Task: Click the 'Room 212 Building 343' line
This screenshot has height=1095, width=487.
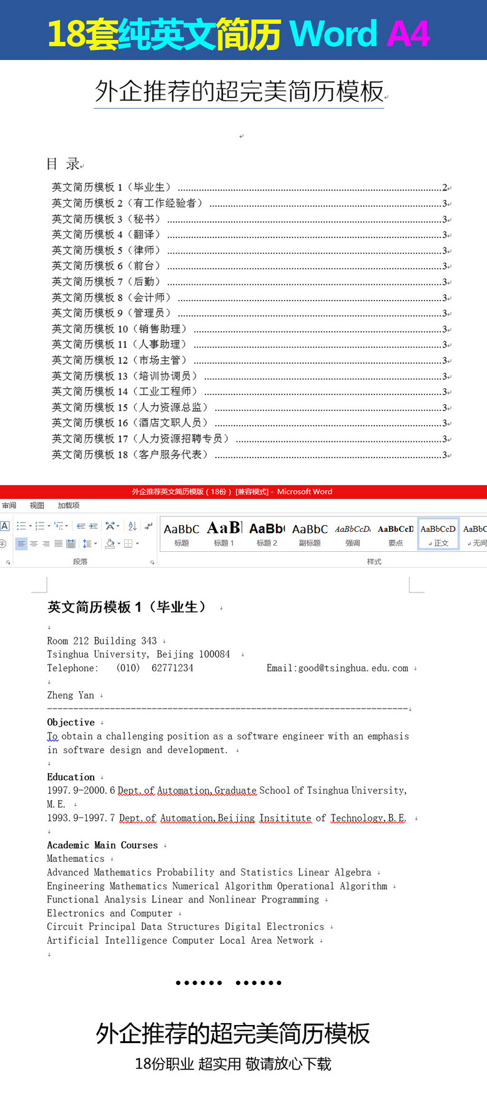Action: coord(102,641)
